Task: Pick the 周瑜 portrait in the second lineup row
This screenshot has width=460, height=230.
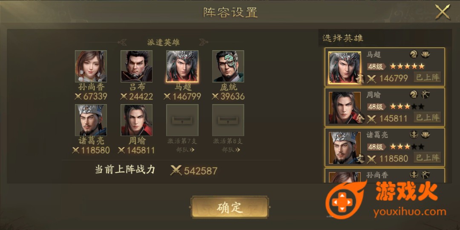Action: pos(137,120)
